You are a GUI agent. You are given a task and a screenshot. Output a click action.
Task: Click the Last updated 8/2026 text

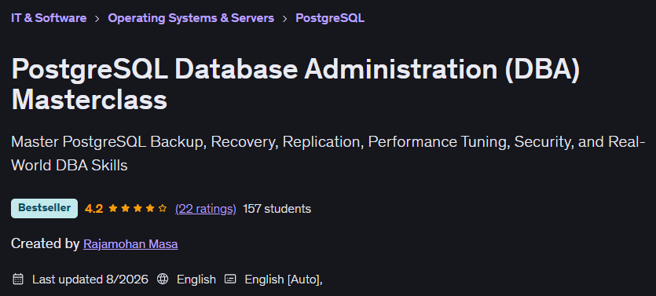90,280
